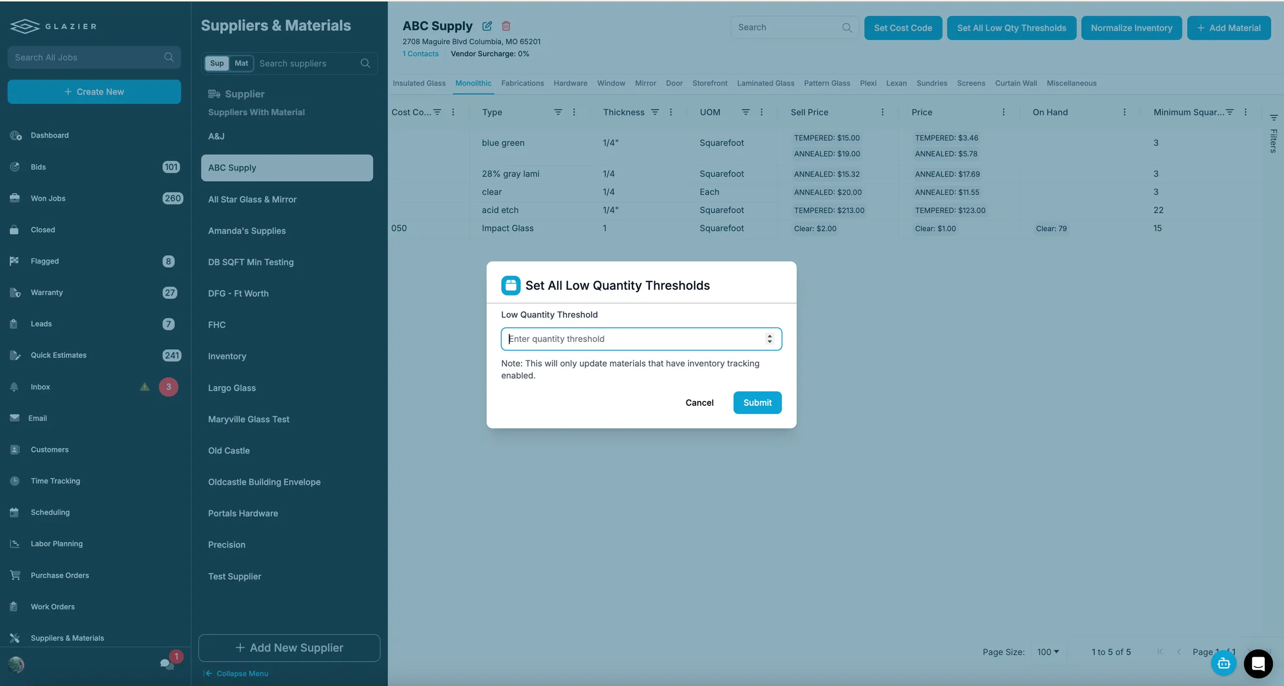Viewport: 1284px width, 686px height.
Task: Open Bids from the sidebar
Action: [x=38, y=167]
